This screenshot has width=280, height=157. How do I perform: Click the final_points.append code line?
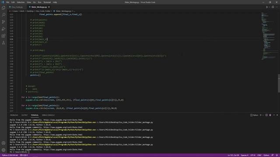[x=60, y=14]
